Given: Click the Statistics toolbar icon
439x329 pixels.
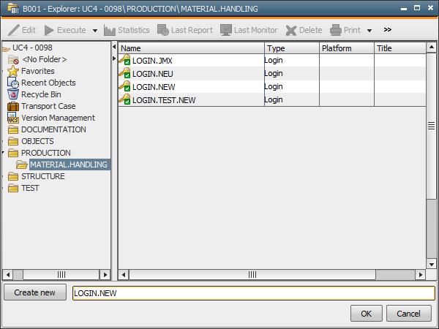Looking at the screenshot, I should [x=110, y=30].
